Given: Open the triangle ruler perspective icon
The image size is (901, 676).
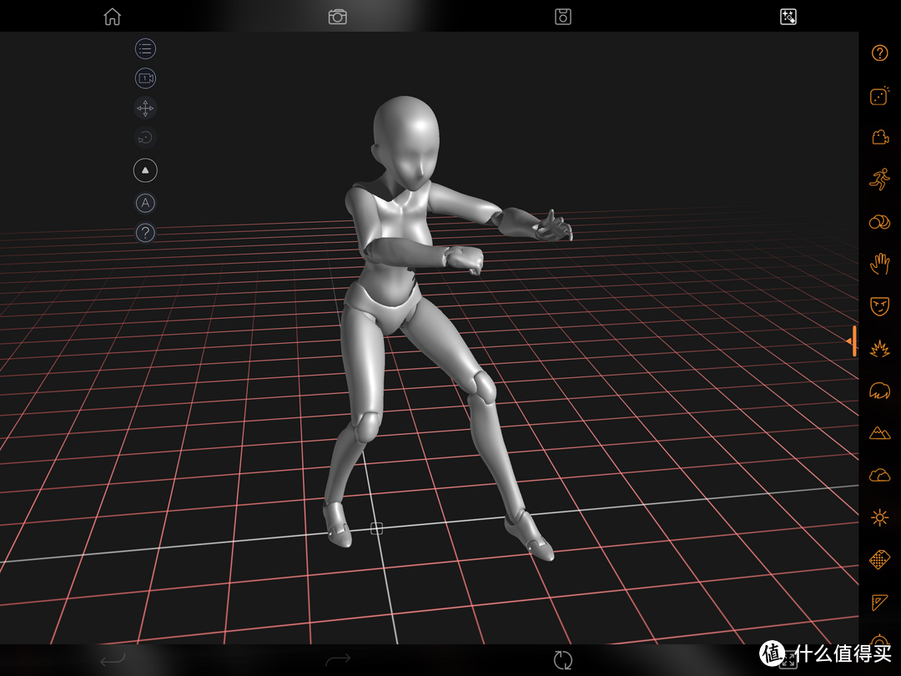Looking at the screenshot, I should pyautogui.click(x=880, y=602).
